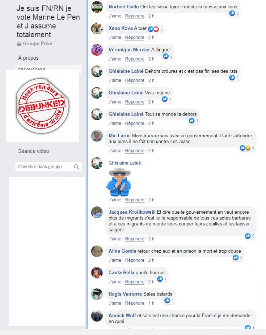This screenshot has height=335, width=266.
Task: Click Xena Kova's dog profile picture
Action: [97, 28]
